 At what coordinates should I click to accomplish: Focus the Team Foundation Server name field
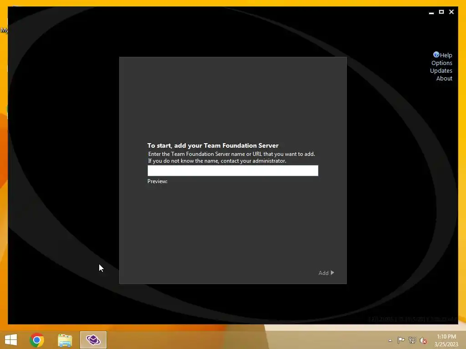pyautogui.click(x=233, y=171)
